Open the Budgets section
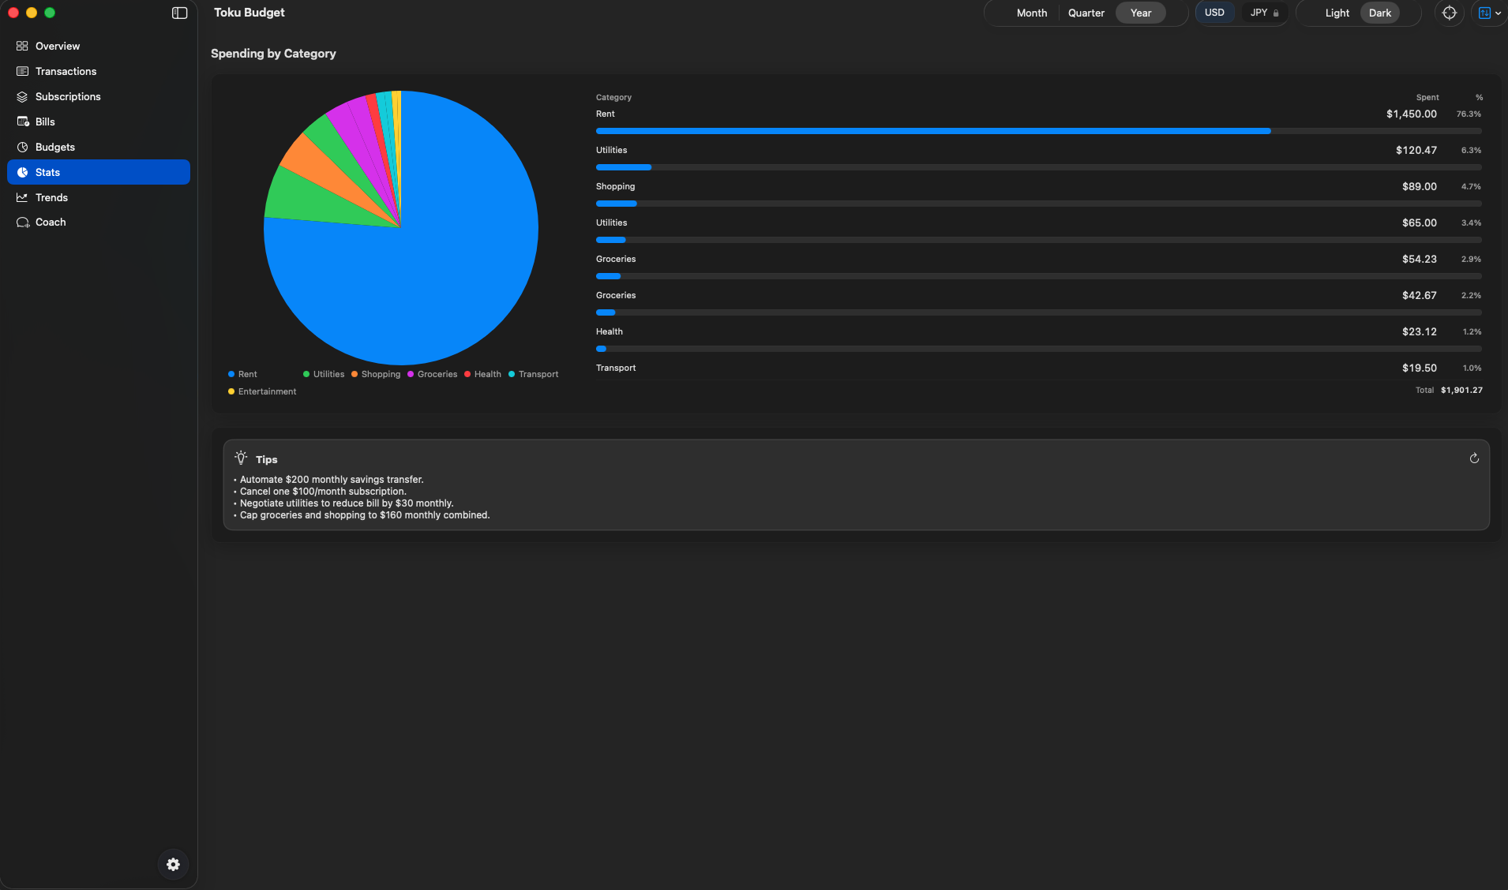The image size is (1508, 890). pyautogui.click(x=54, y=147)
